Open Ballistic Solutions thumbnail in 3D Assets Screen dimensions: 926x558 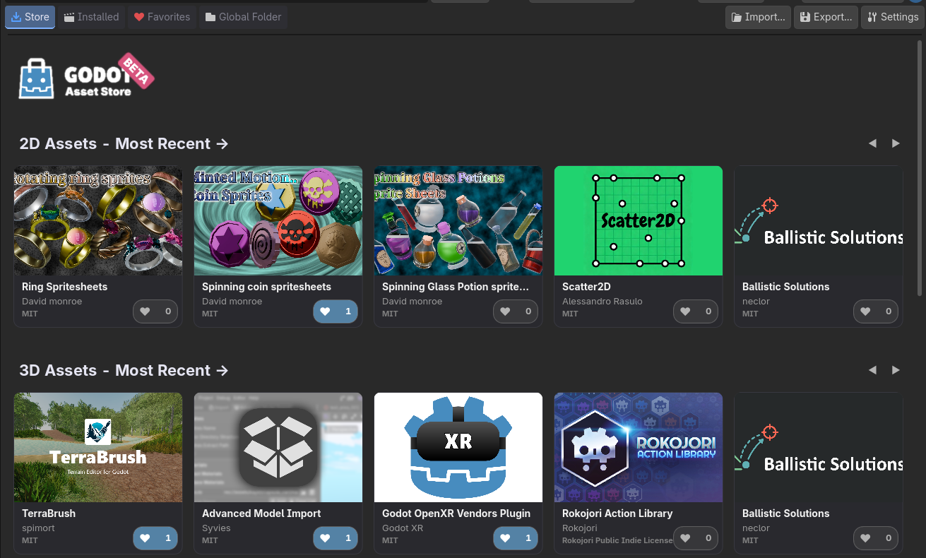tap(819, 447)
